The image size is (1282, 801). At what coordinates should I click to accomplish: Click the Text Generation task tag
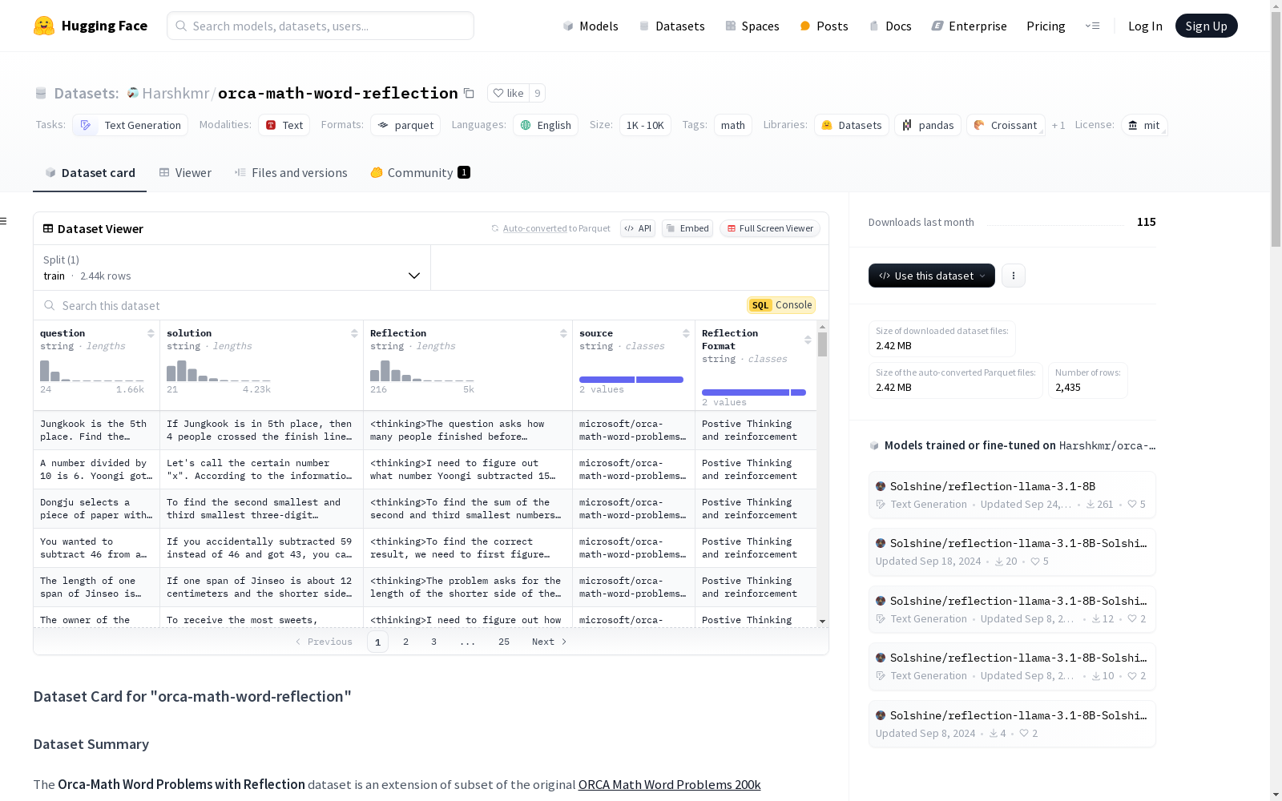tap(131, 125)
